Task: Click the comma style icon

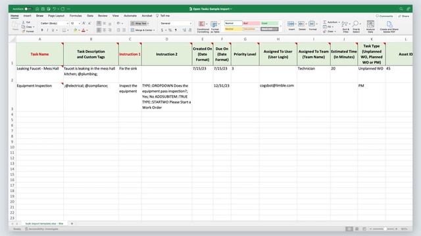Action: click(x=176, y=30)
